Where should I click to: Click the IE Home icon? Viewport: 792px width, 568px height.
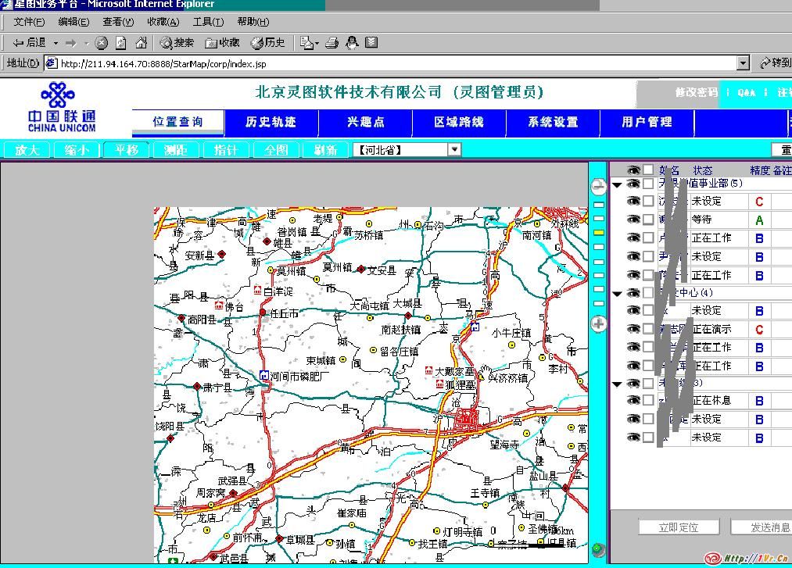[141, 43]
